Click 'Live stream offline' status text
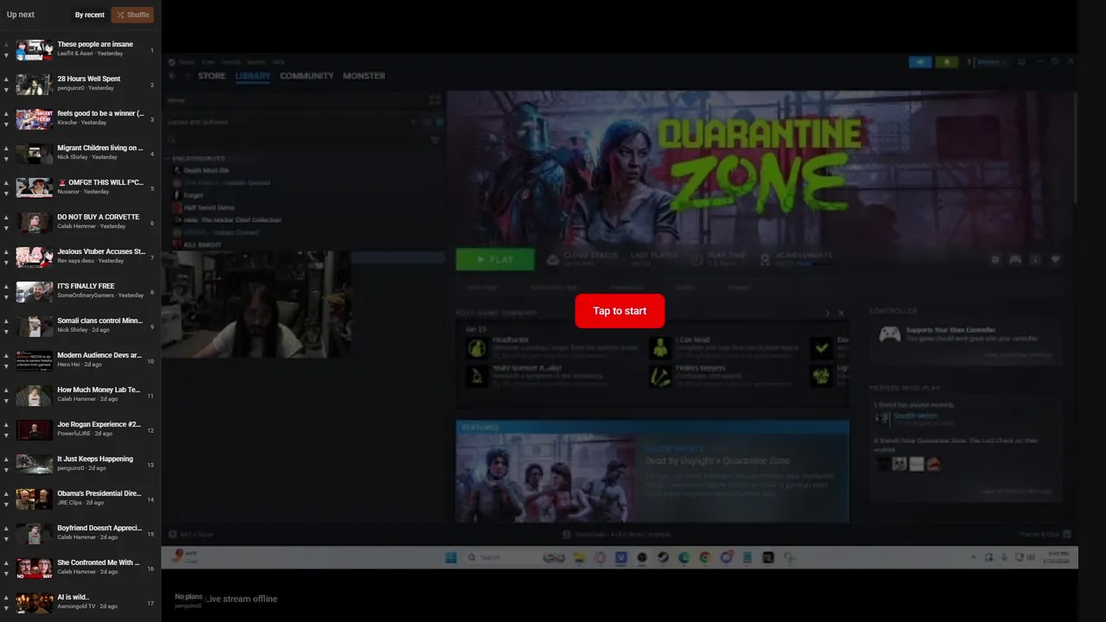The height and width of the screenshot is (622, 1106). point(241,599)
